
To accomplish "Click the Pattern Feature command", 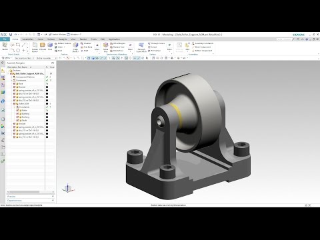I will tap(63, 43).
